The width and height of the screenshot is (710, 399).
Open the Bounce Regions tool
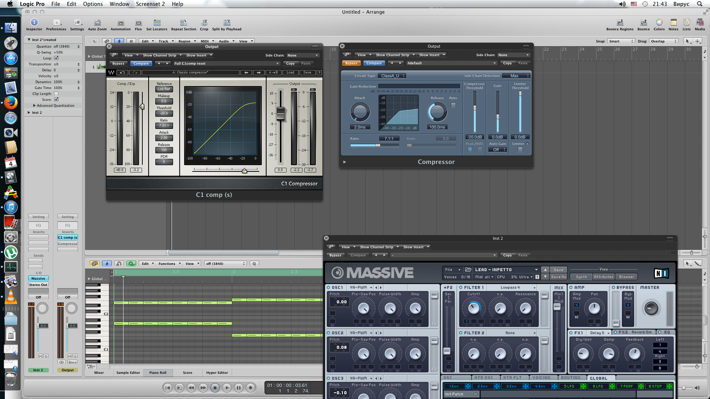click(x=620, y=23)
